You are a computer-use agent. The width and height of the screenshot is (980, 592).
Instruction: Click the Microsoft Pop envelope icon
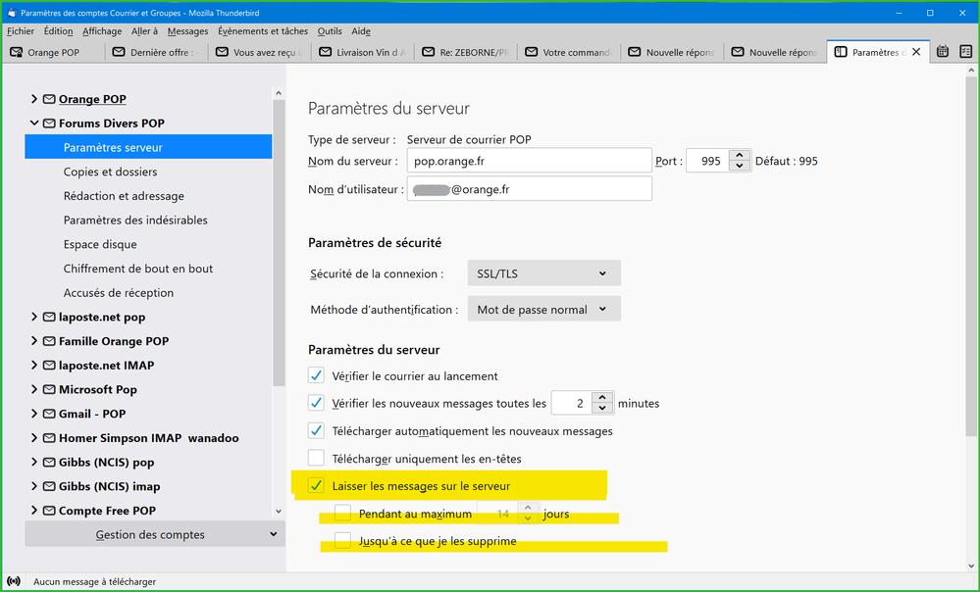click(x=49, y=390)
